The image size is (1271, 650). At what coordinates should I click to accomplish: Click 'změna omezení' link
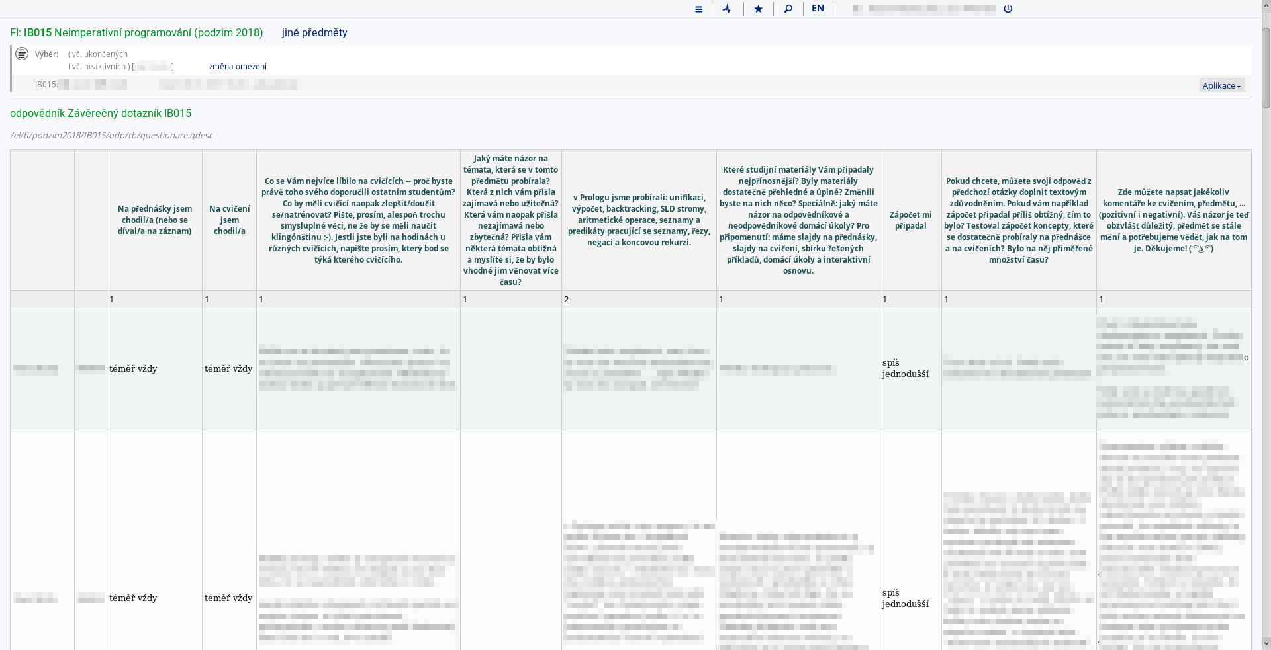pyautogui.click(x=238, y=67)
